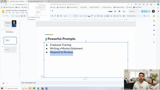Undo the last action
This screenshot has height=90, width=160.
(x=16, y=16)
